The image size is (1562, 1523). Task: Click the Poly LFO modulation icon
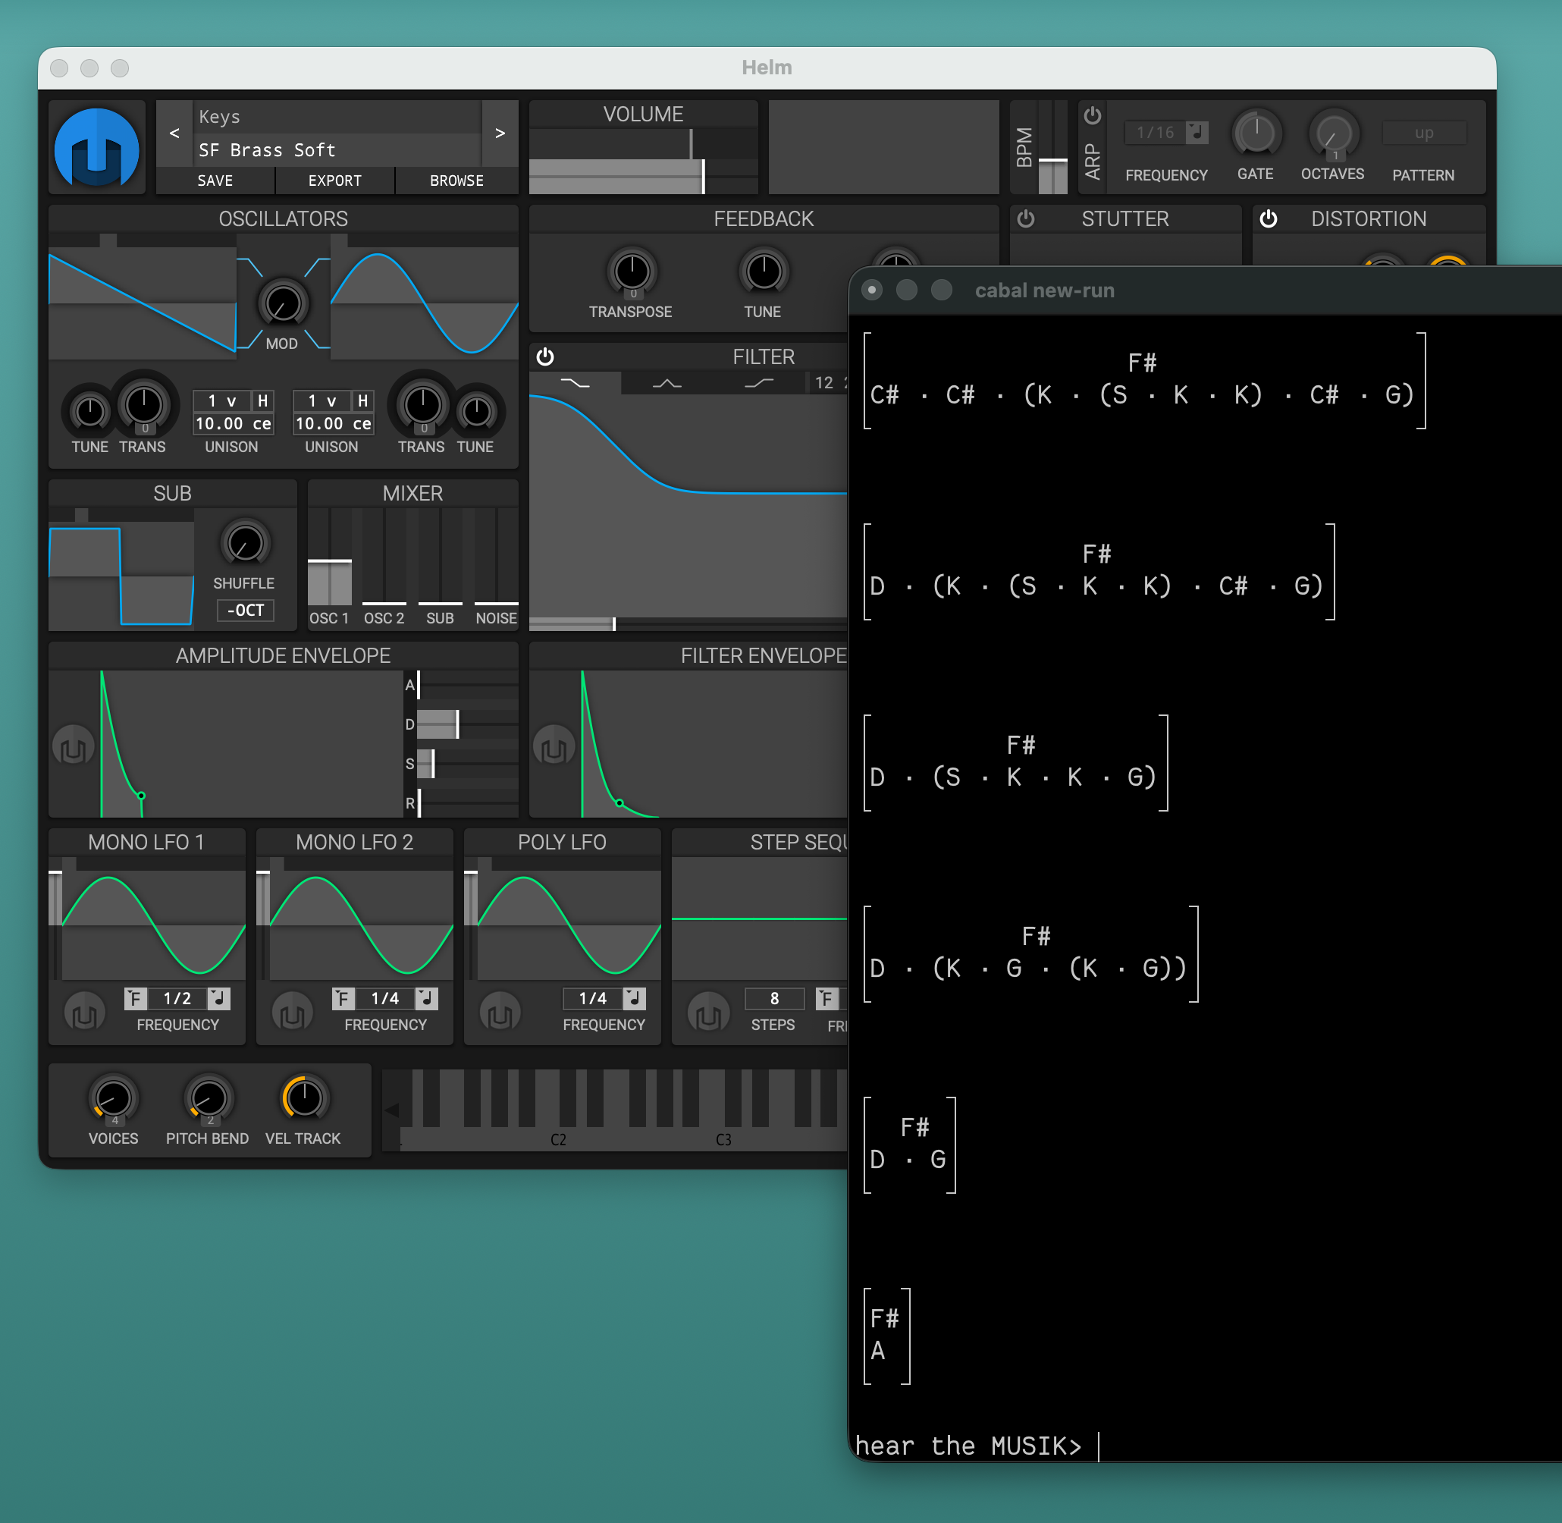coord(500,1012)
